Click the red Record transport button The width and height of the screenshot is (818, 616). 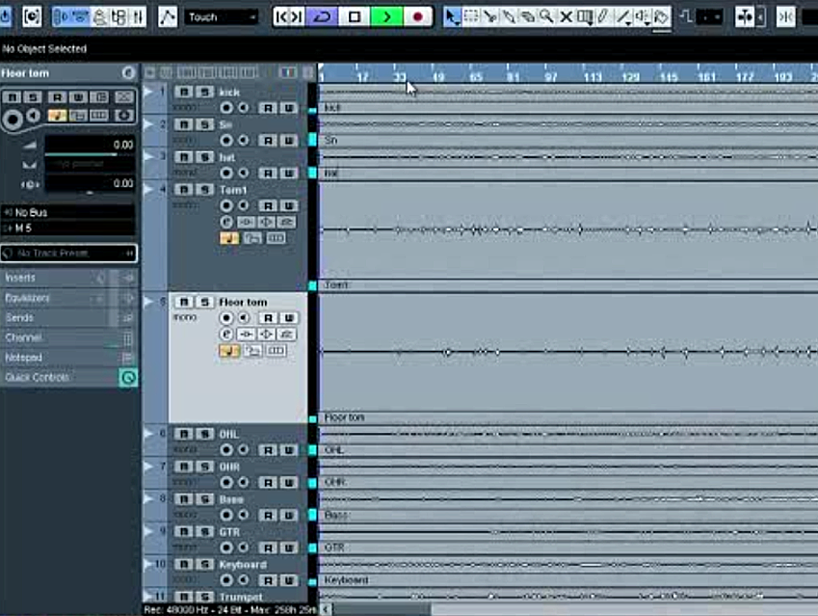pos(417,16)
